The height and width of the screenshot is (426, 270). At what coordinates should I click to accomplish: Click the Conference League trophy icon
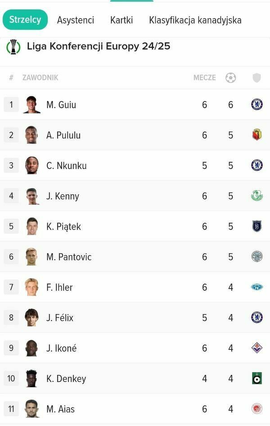pyautogui.click(x=13, y=46)
